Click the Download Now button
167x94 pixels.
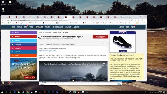(100, 37)
